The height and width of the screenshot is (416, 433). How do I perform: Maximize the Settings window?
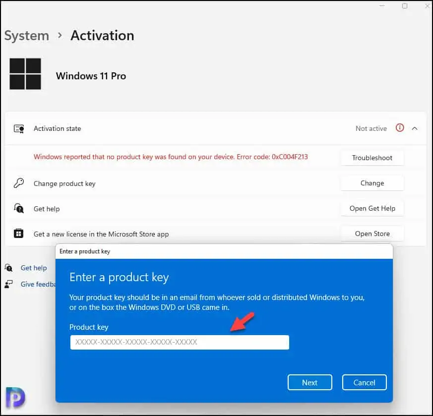tap(405, 6)
